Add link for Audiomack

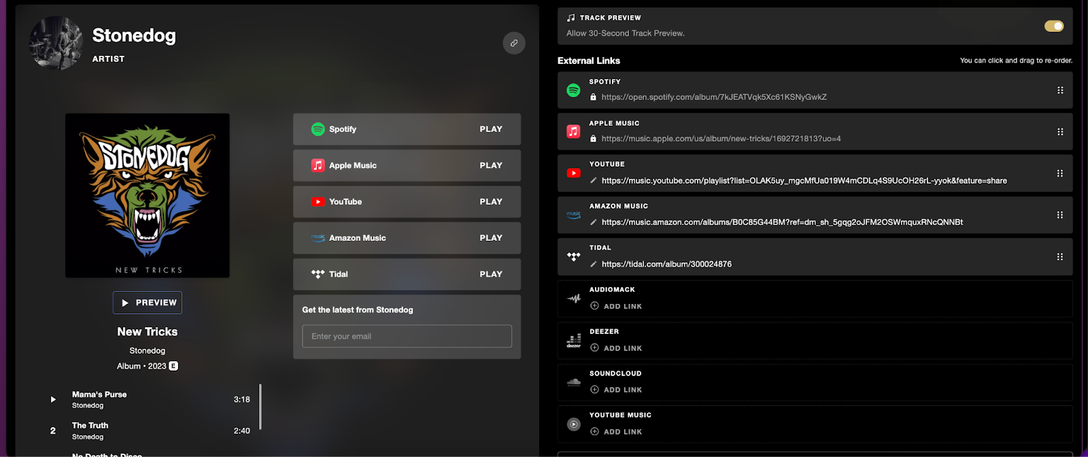616,306
